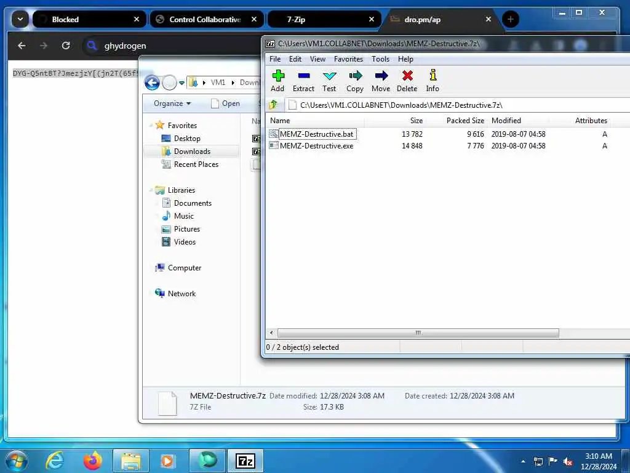Switch to the Control Collaborative tab
This screenshot has width=630, height=473.
(x=205, y=19)
